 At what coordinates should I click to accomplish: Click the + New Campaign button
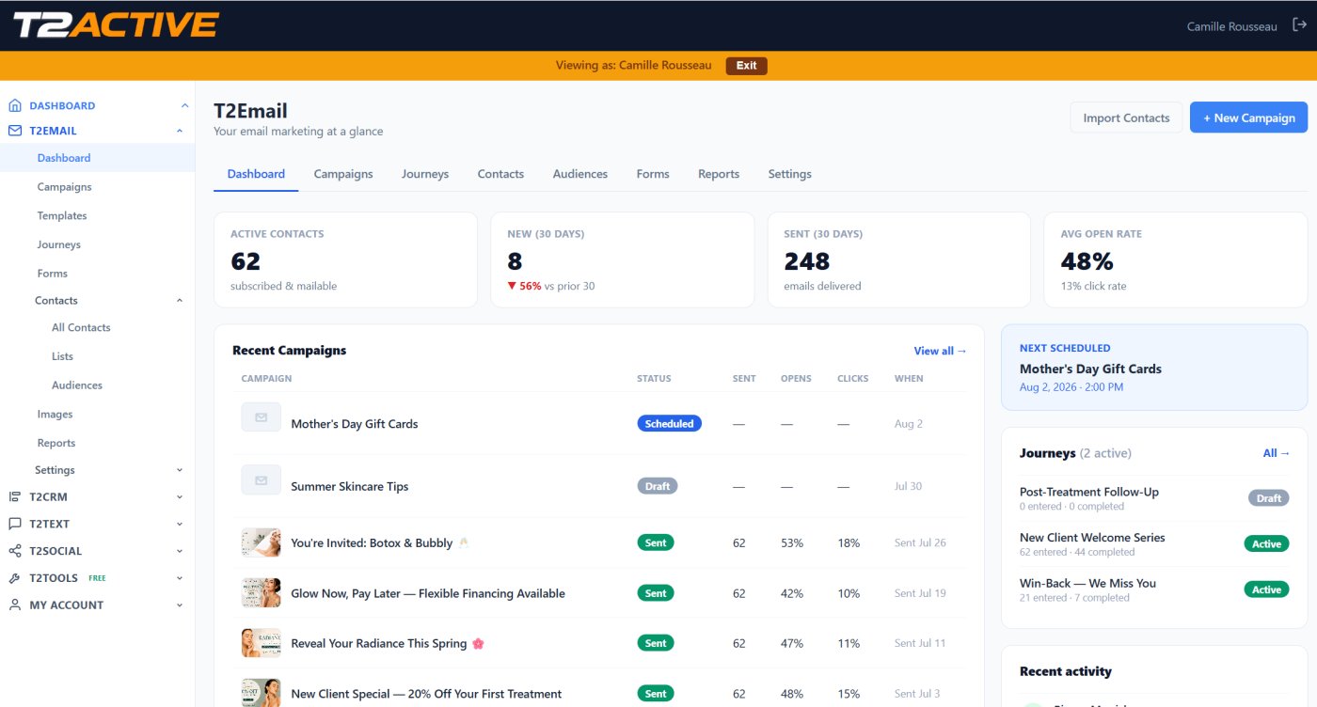click(1248, 118)
